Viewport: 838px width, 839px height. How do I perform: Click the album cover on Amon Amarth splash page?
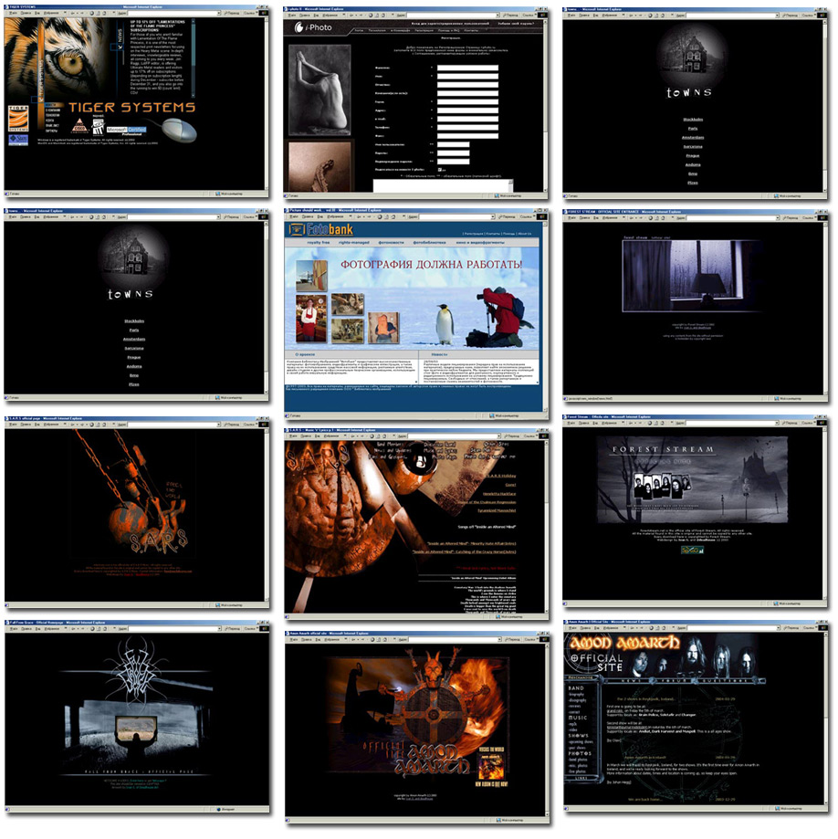pos(490,766)
